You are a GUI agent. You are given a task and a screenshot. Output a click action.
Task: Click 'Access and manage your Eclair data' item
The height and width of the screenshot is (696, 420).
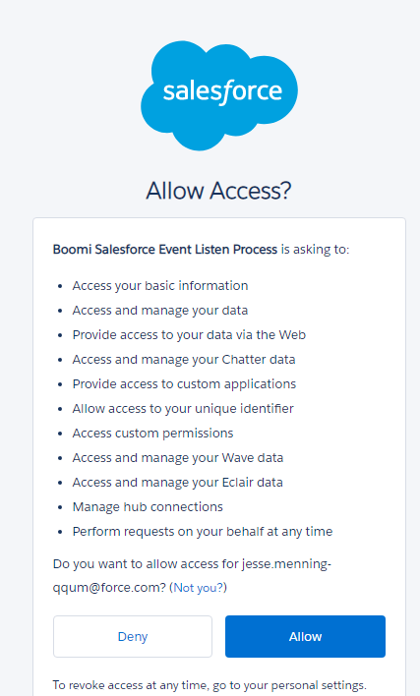[x=178, y=482]
